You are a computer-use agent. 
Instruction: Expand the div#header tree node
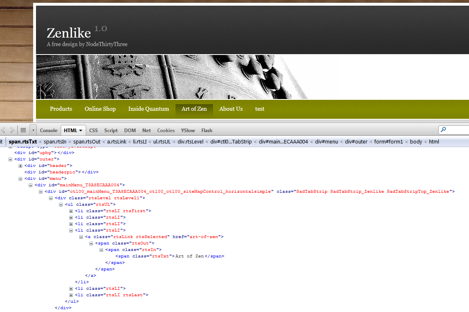(x=21, y=165)
